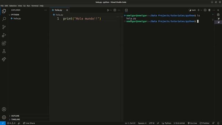The image size is (222, 125).
Task: Open terminal panel more actions ellipsis
Action: [214, 10]
